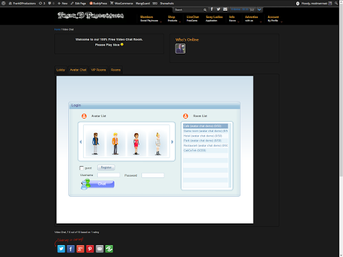This screenshot has height=257, width=343.
Task: Open the Facebook icon in header
Action: (212, 9)
